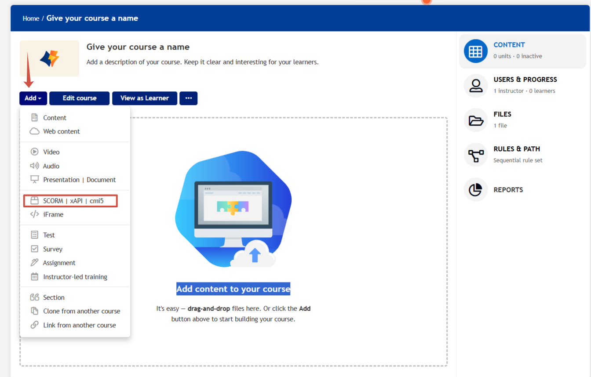Screen dimensions: 591x377
Task: Open the three-dots more options button
Action: coord(188,98)
